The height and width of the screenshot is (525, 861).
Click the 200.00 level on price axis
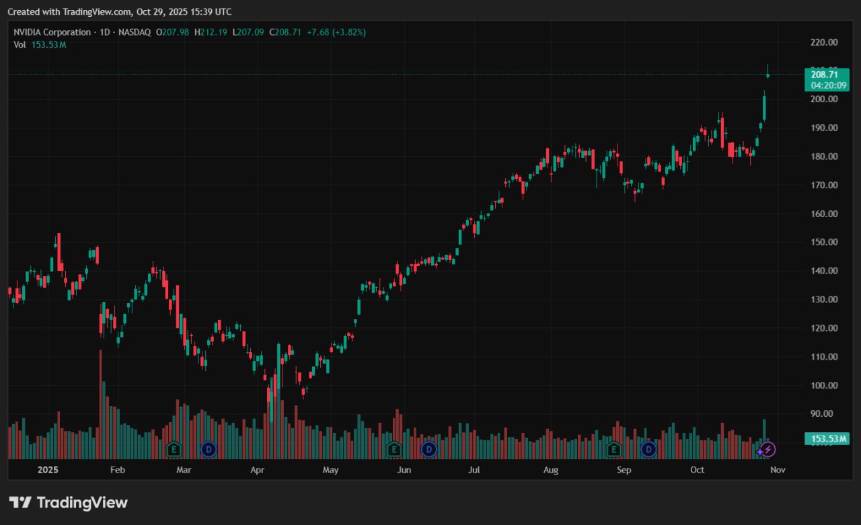pyautogui.click(x=824, y=99)
